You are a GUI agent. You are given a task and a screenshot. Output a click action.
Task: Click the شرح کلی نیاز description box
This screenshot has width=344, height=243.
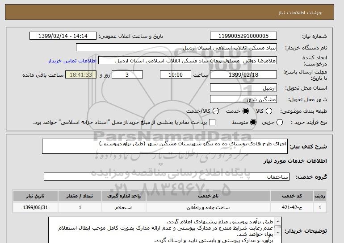tap(165, 146)
